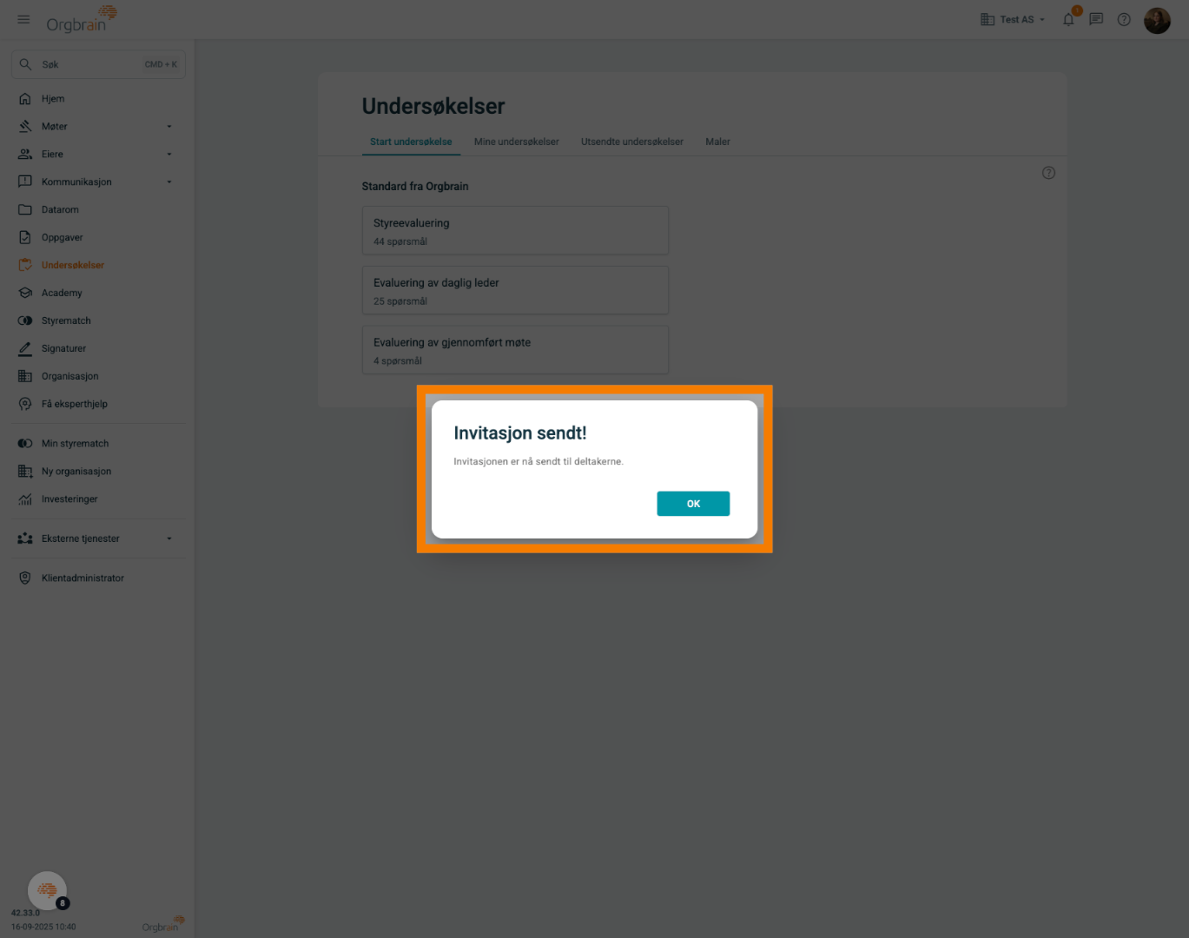The height and width of the screenshot is (938, 1189).
Task: Click the help icon in Undersøkelser panel
Action: 1048,173
